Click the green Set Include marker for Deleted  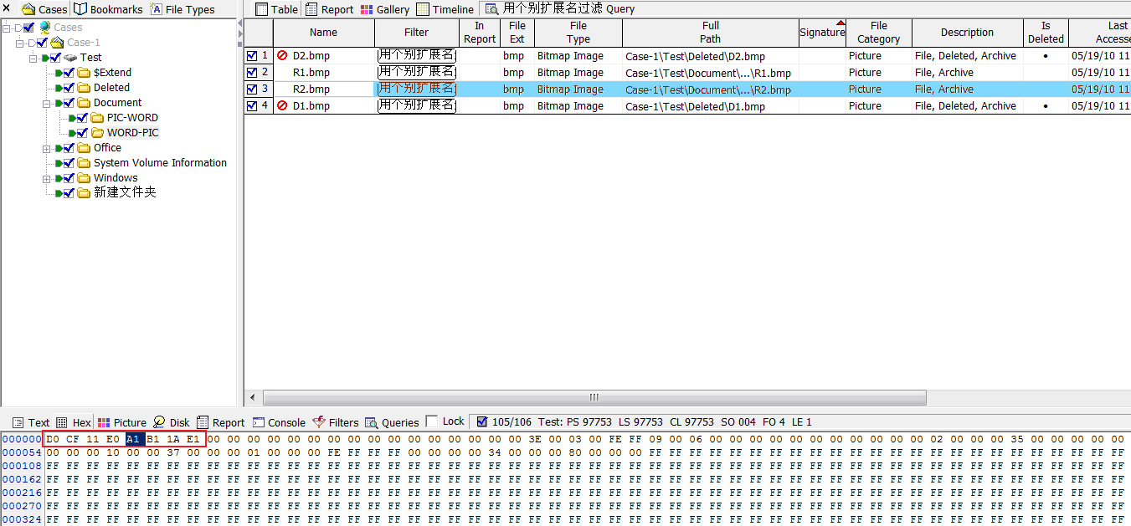pyautogui.click(x=59, y=88)
